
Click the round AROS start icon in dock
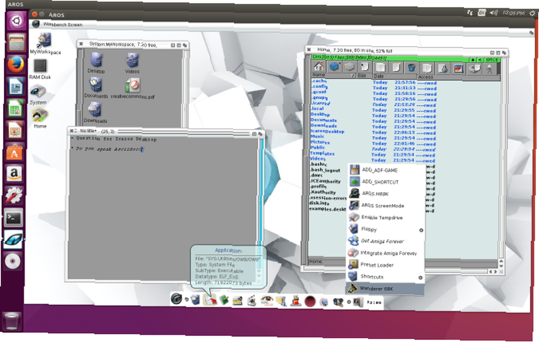click(176, 299)
